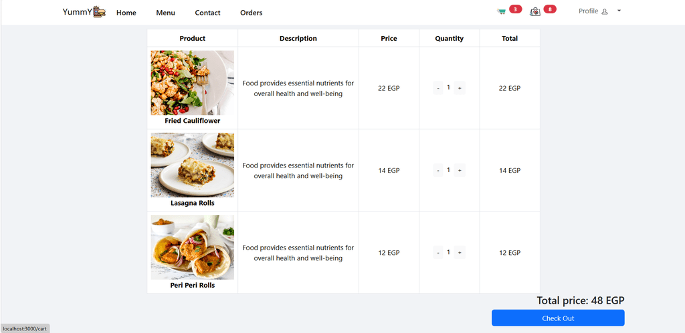This screenshot has width=685, height=333.
Task: Go to the Home nav link
Action: pyautogui.click(x=126, y=13)
